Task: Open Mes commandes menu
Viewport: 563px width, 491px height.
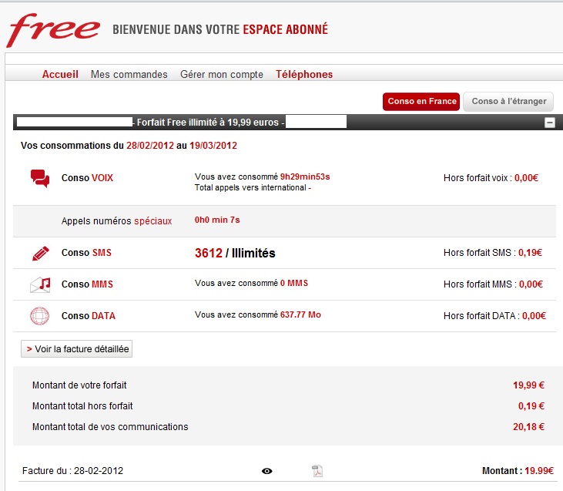Action: (x=129, y=75)
